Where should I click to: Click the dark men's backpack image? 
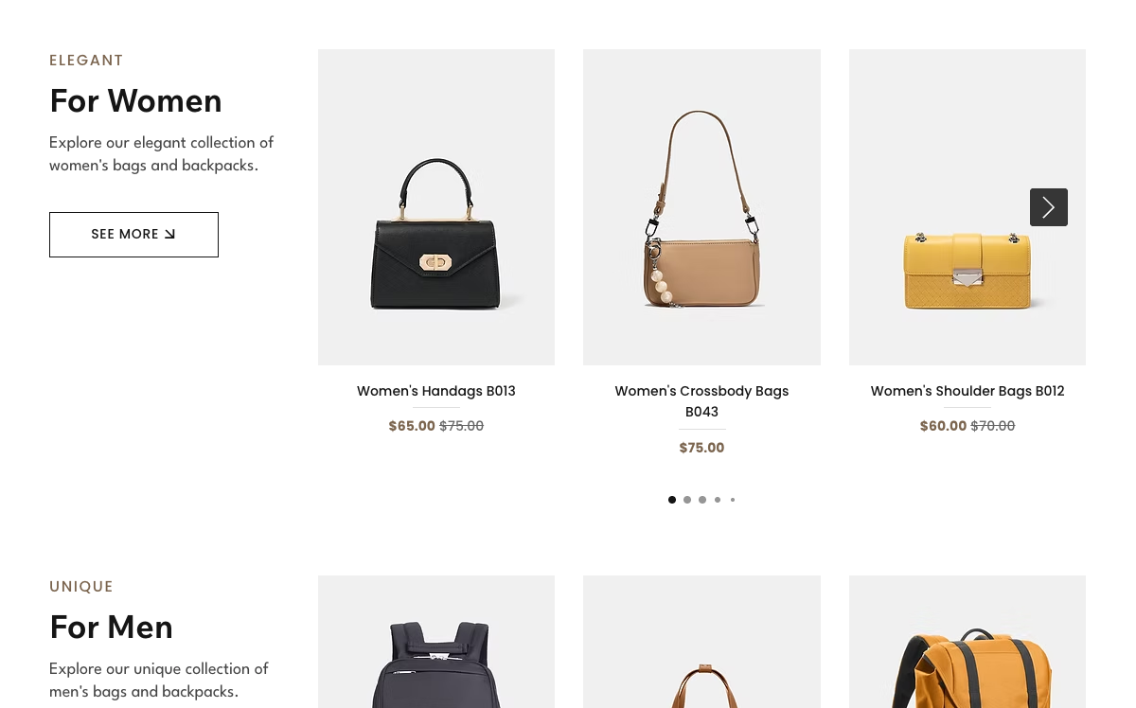pyautogui.click(x=436, y=642)
